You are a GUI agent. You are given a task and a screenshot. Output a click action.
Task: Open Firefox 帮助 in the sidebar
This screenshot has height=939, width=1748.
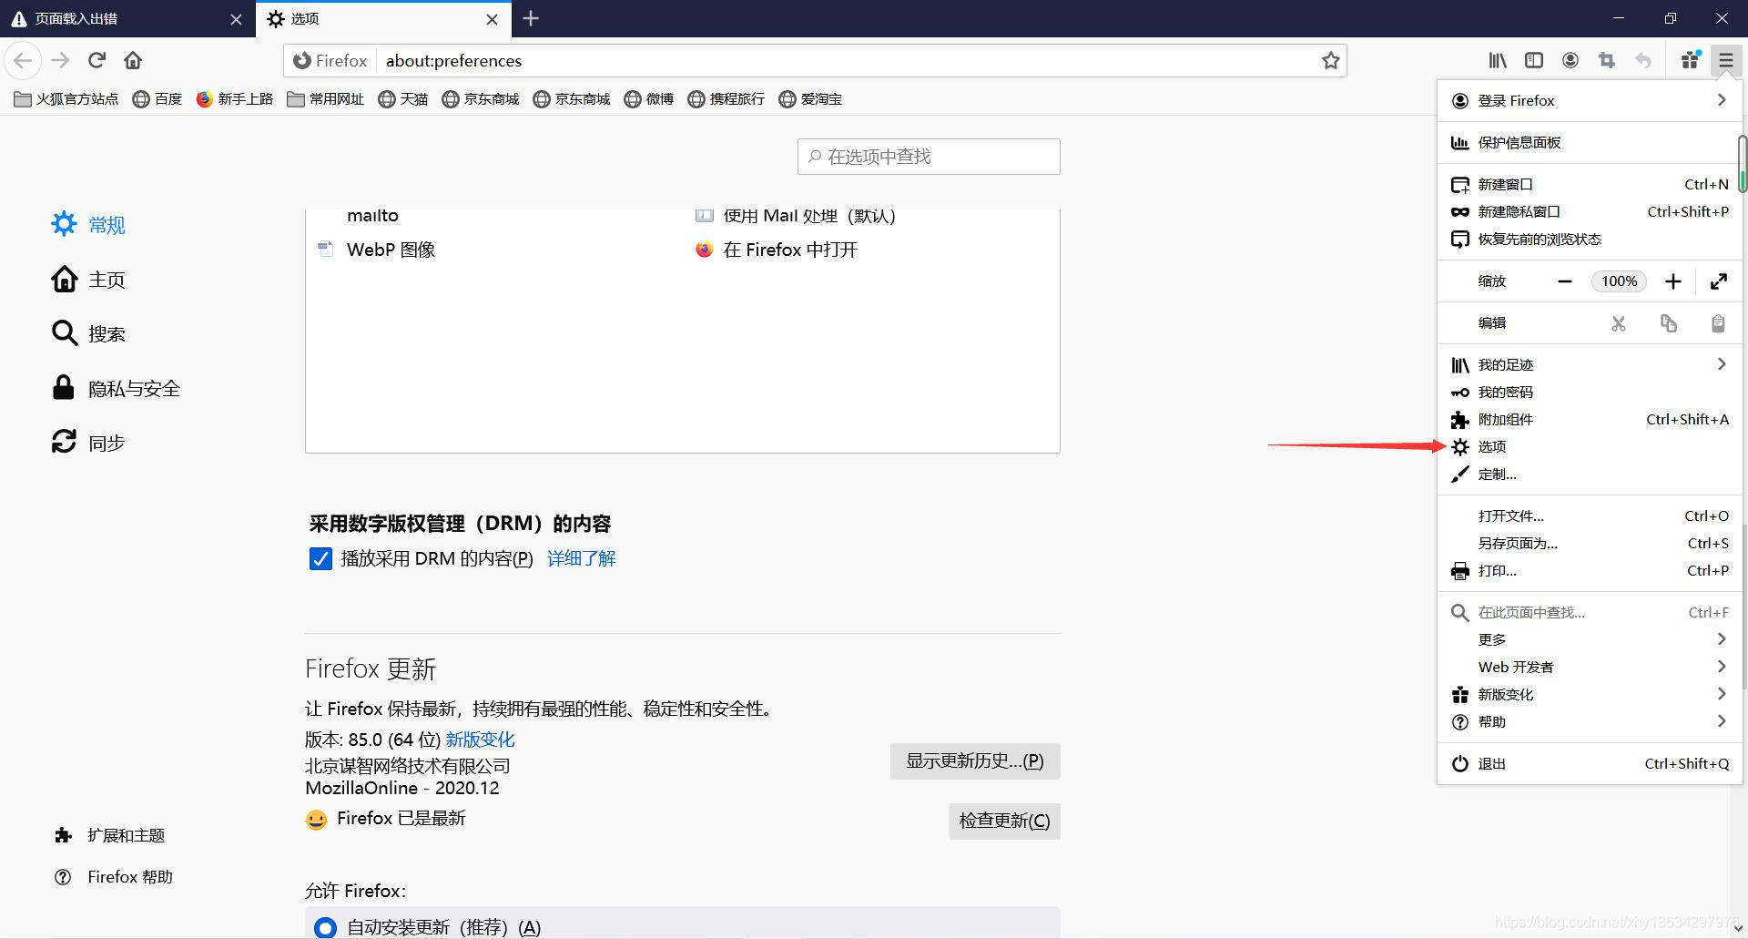click(113, 877)
